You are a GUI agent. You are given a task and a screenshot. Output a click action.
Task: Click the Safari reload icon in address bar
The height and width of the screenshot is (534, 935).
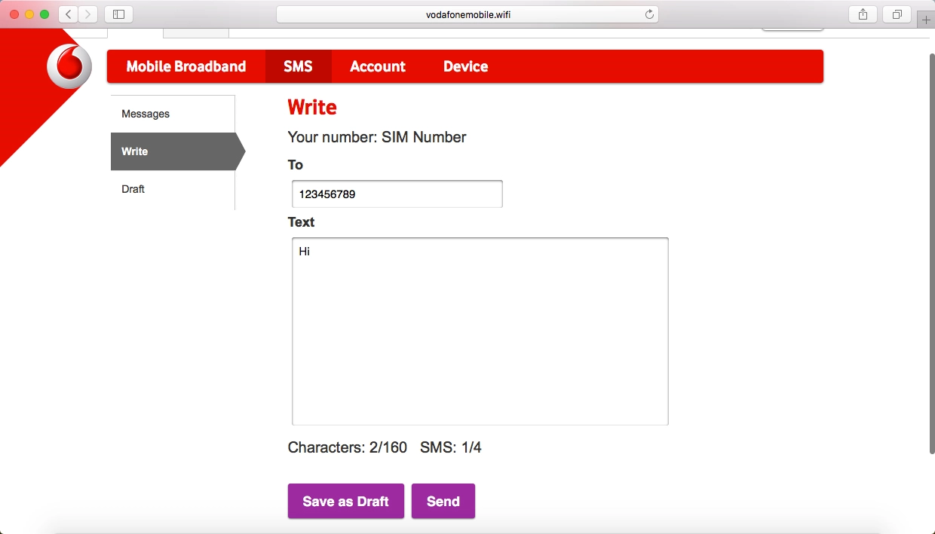(648, 13)
